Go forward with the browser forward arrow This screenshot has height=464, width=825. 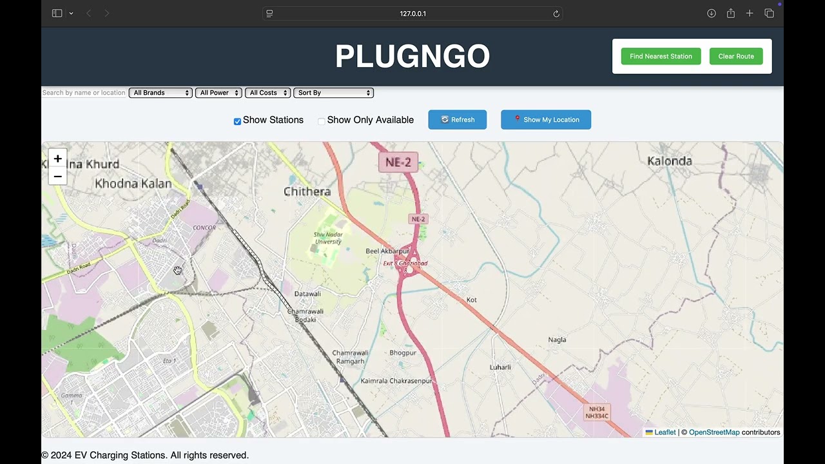[x=106, y=14]
